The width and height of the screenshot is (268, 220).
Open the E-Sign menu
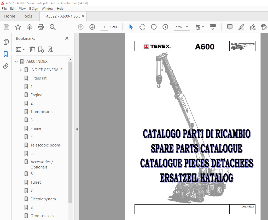[34, 9]
